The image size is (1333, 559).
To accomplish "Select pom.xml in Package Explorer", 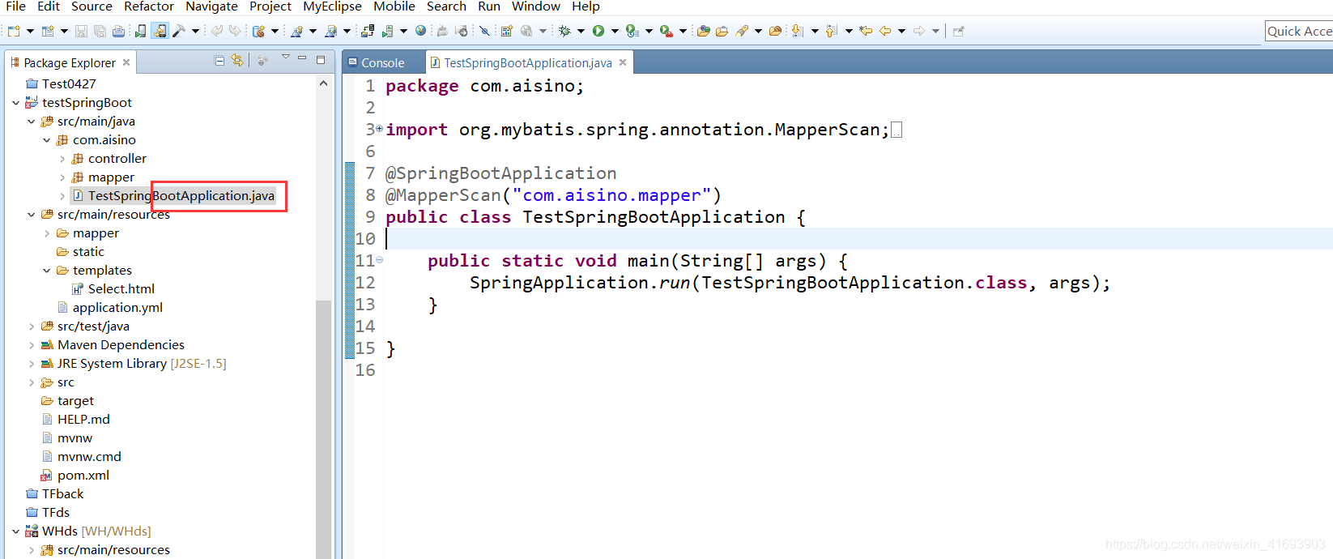I will pos(83,475).
